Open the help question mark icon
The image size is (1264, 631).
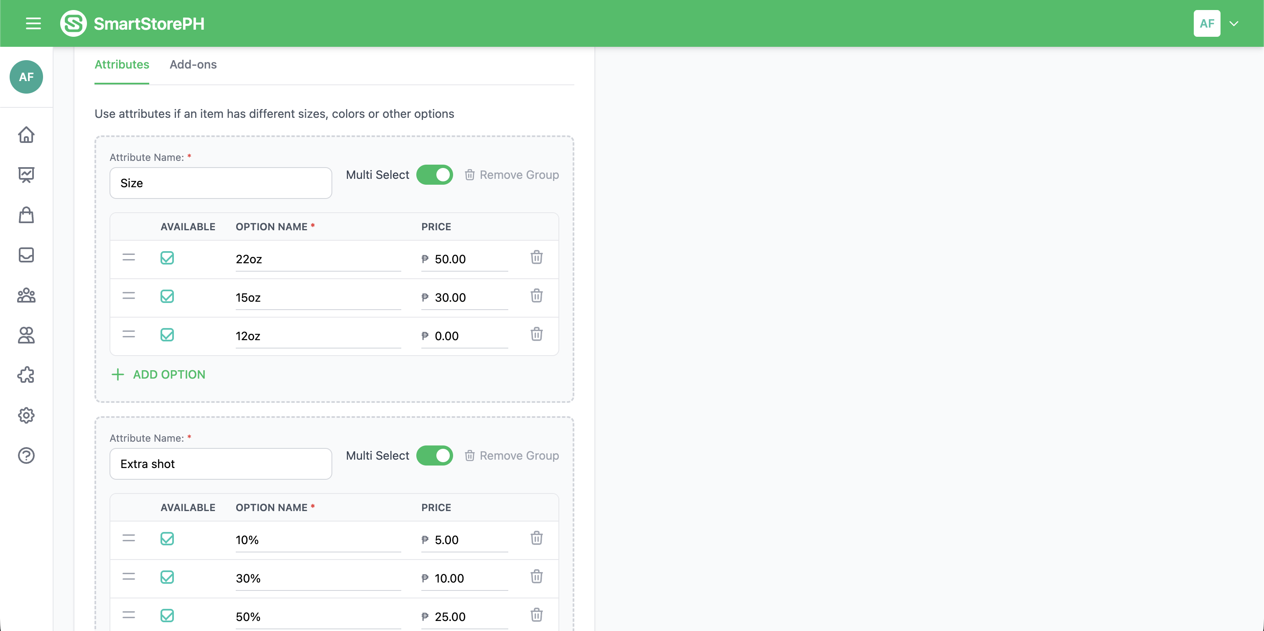26,456
